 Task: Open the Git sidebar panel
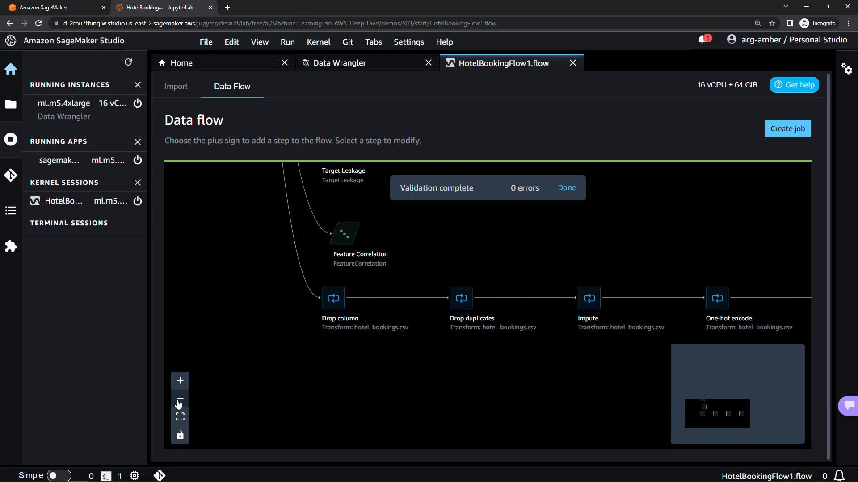[11, 175]
